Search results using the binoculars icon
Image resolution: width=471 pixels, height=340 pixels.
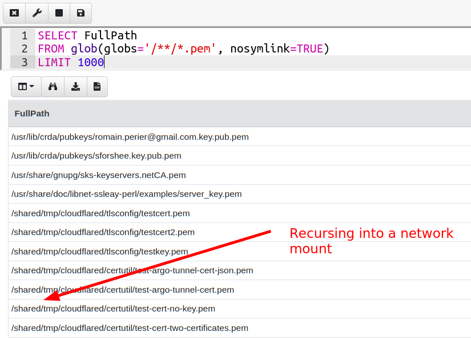(53, 86)
